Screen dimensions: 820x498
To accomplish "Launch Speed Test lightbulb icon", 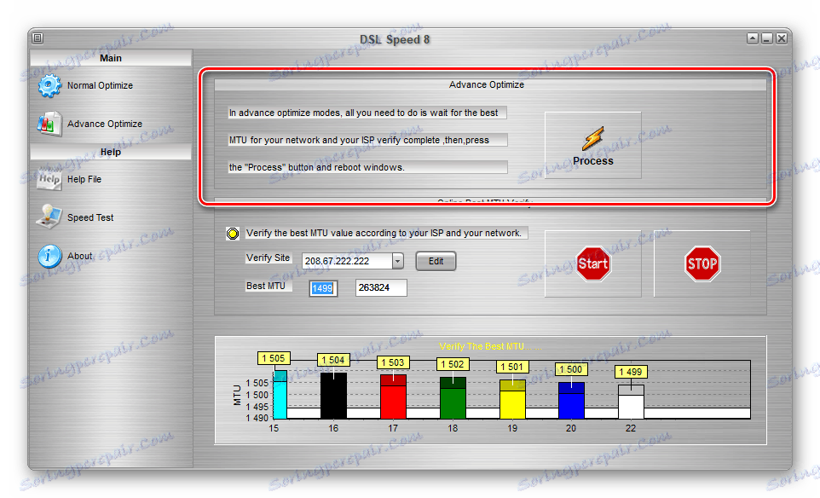I will click(49, 217).
